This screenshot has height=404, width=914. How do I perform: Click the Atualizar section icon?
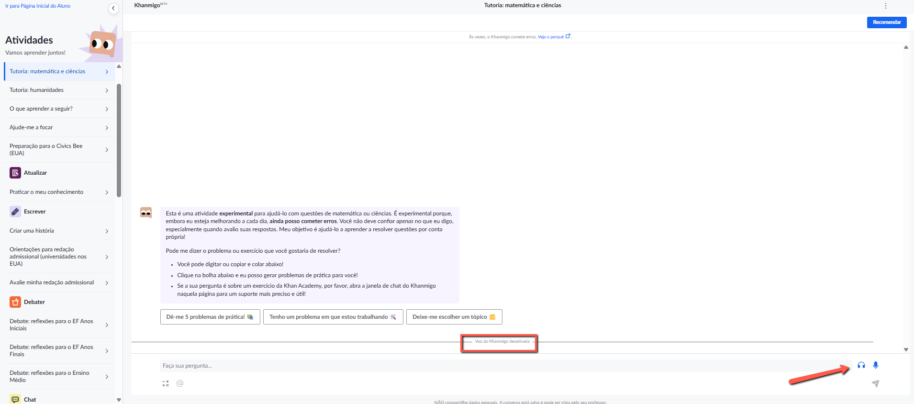point(15,173)
